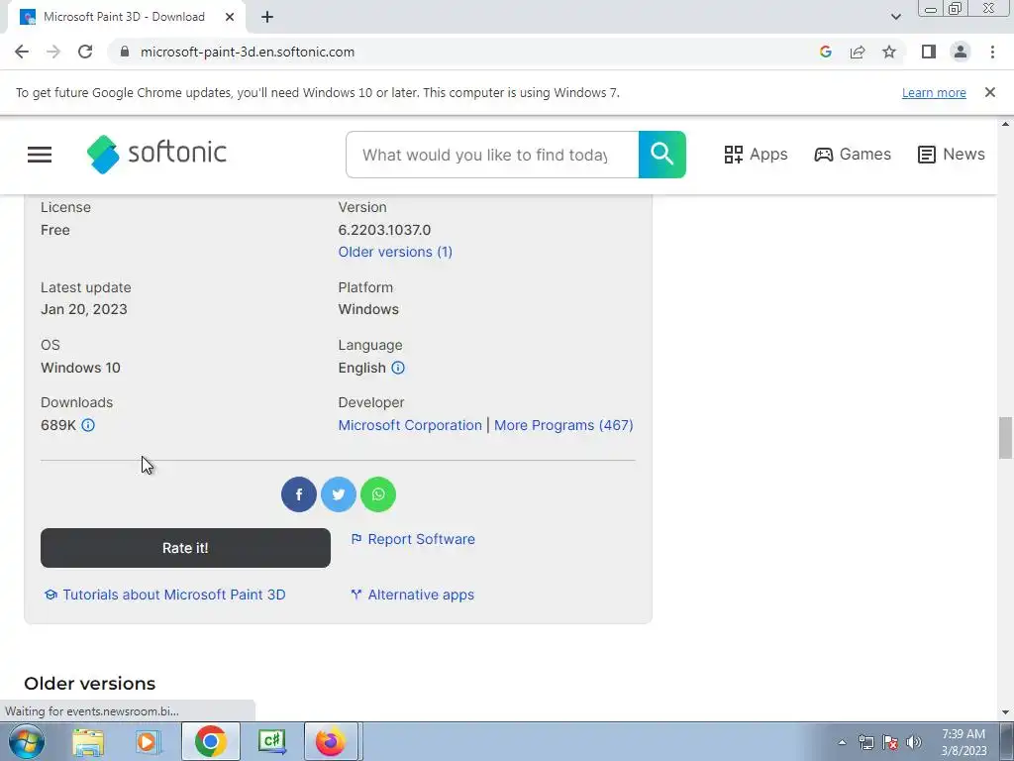The image size is (1014, 761).
Task: Select the Microsoft Paint 3D - Download tab
Action: (x=124, y=17)
